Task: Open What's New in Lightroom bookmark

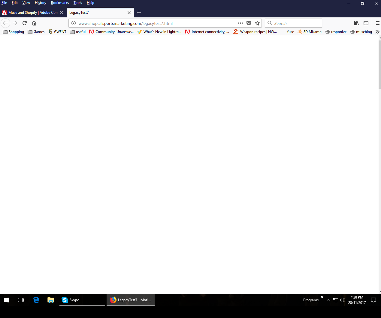Action: point(159,32)
